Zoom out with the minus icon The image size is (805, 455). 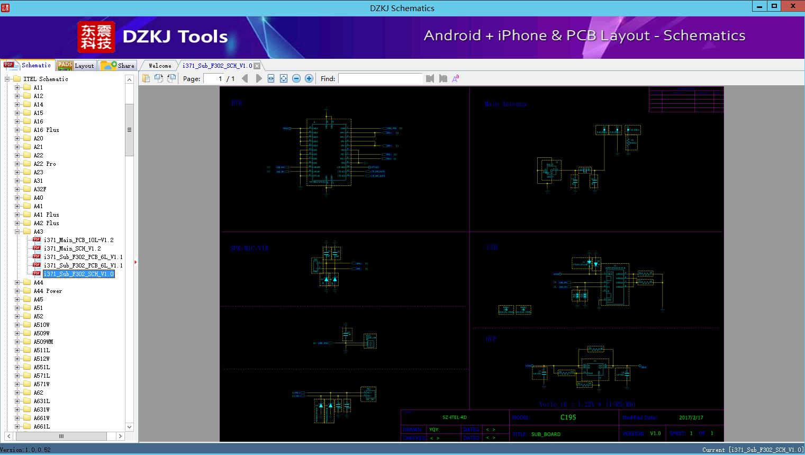point(296,78)
